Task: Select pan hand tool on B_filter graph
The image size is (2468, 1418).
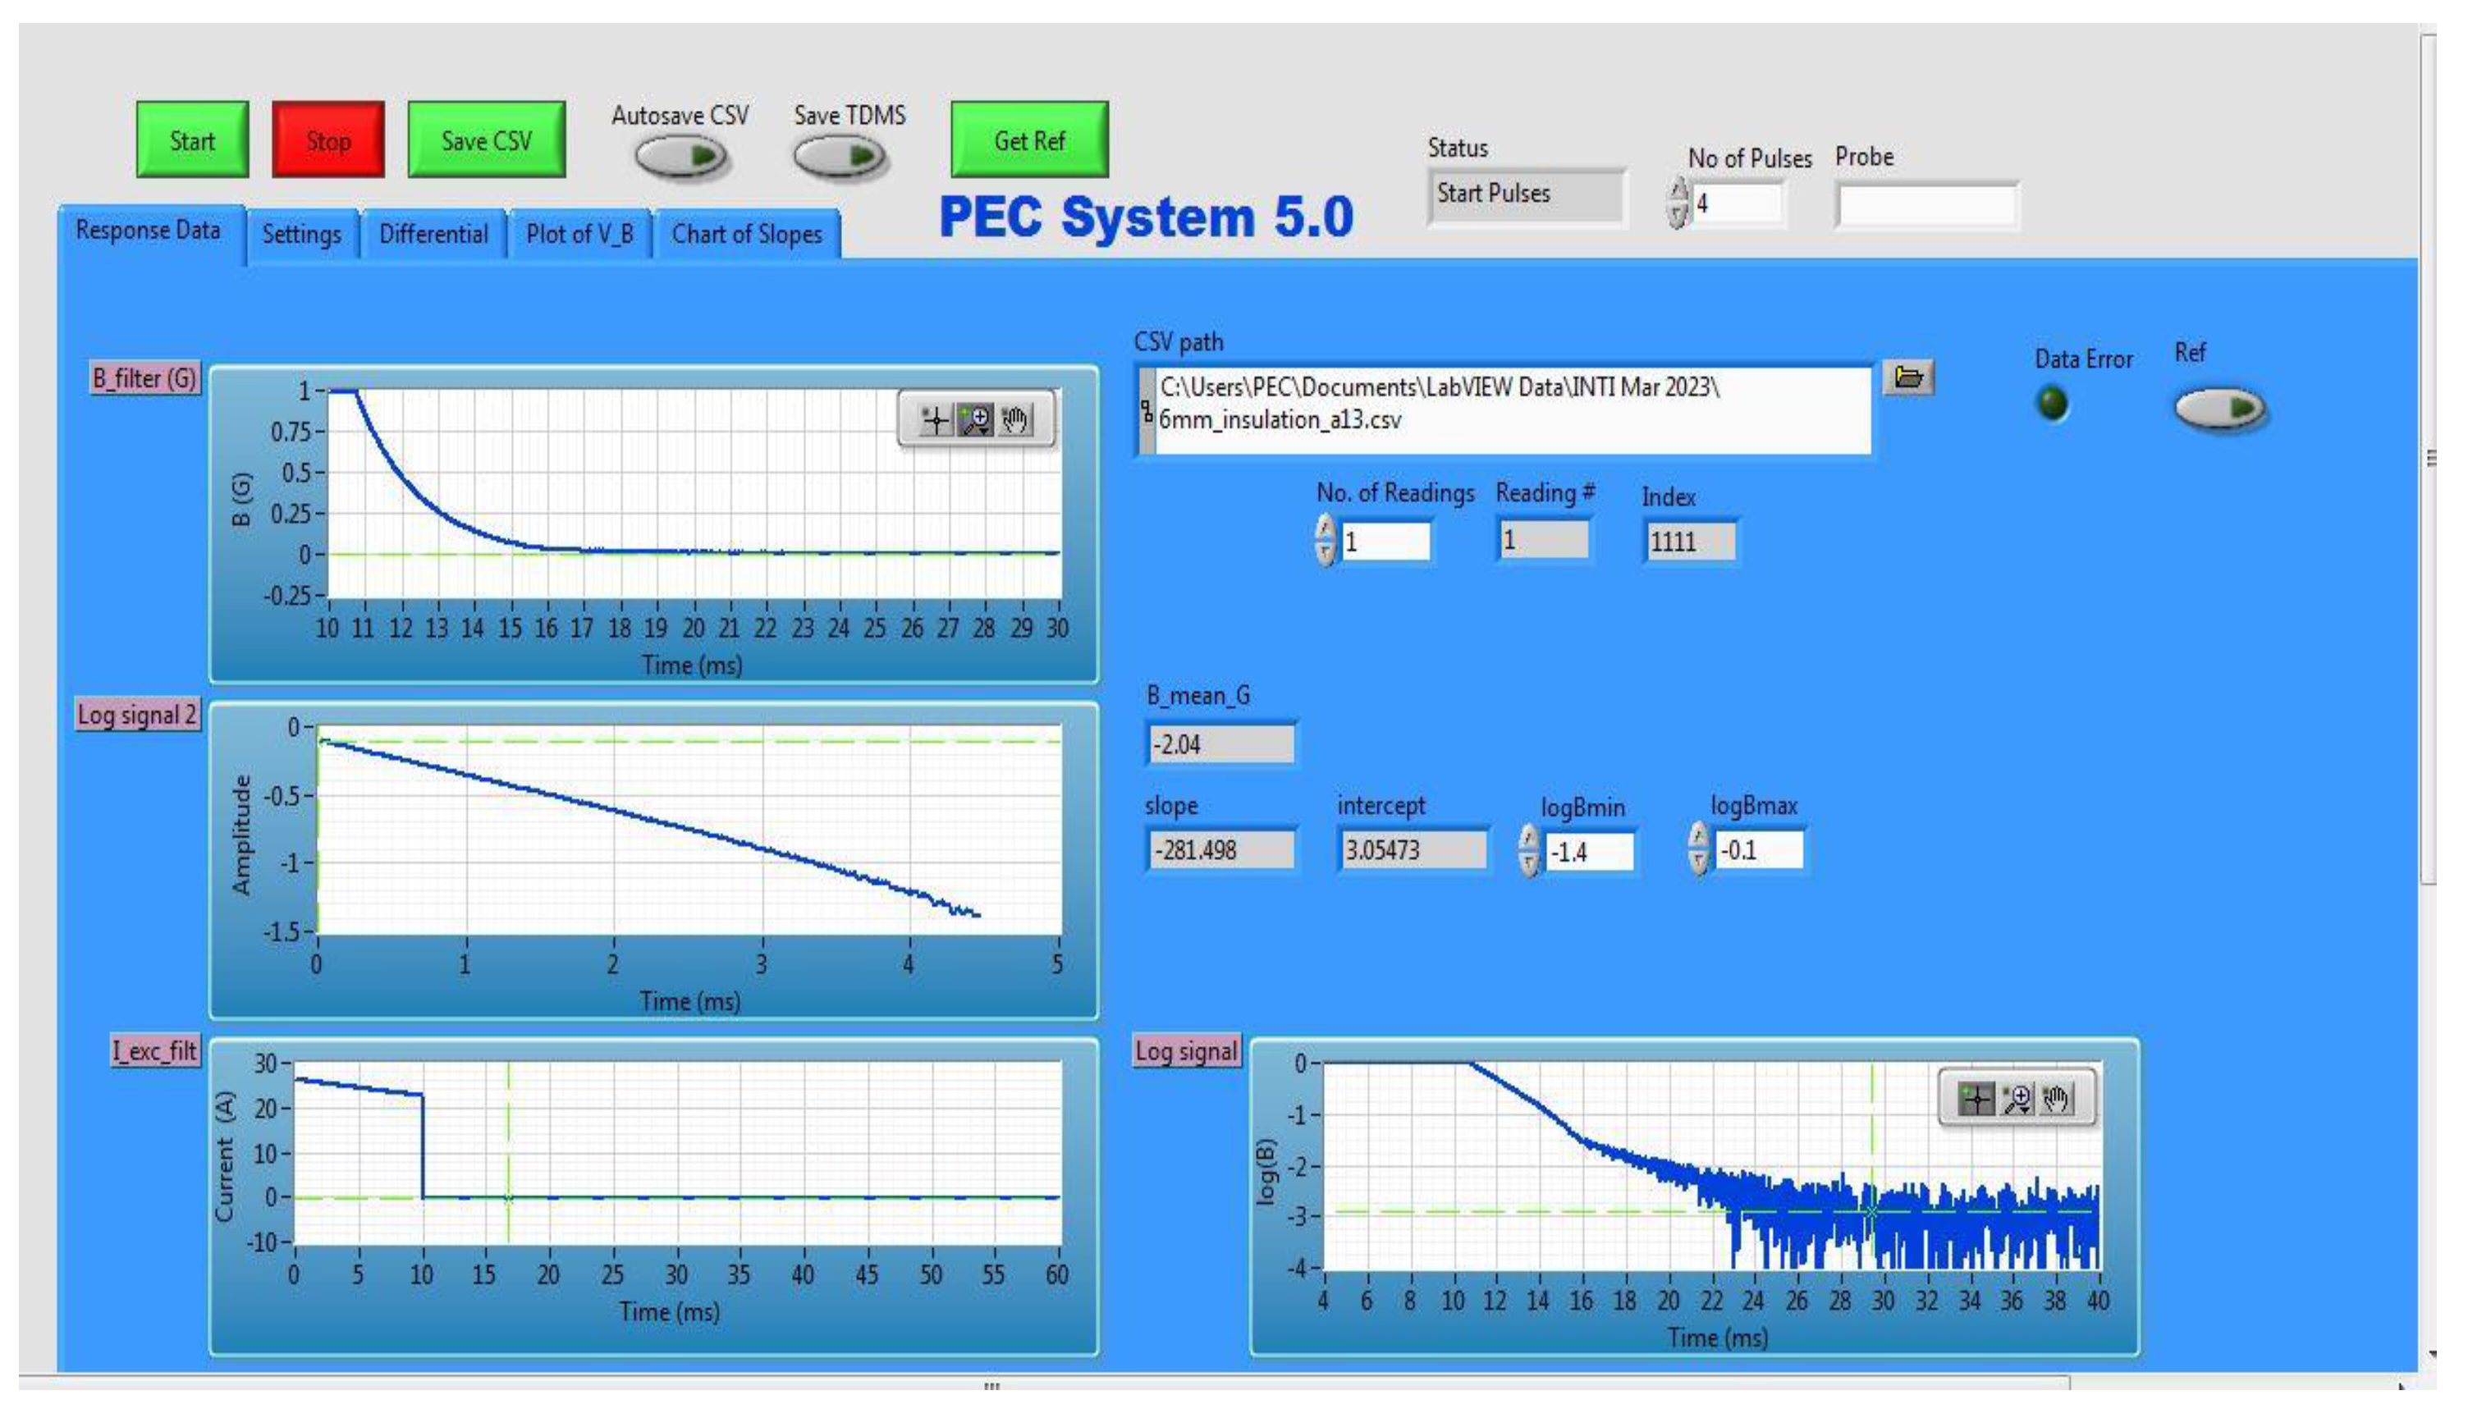Action: click(1016, 420)
